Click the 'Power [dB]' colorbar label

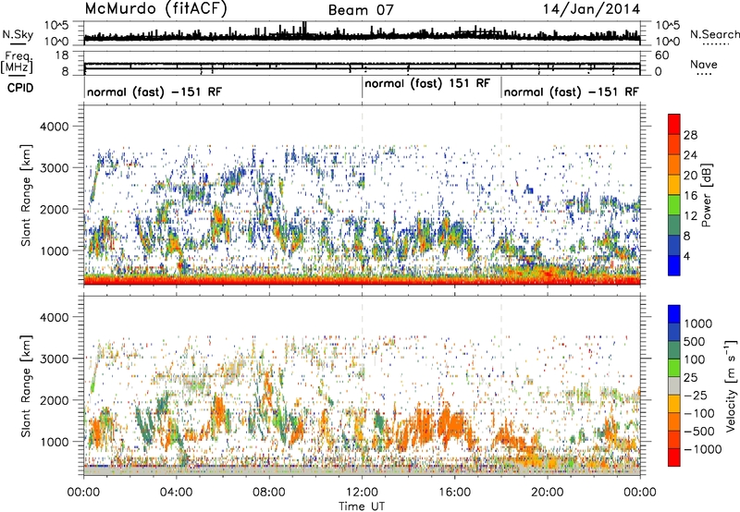point(706,195)
